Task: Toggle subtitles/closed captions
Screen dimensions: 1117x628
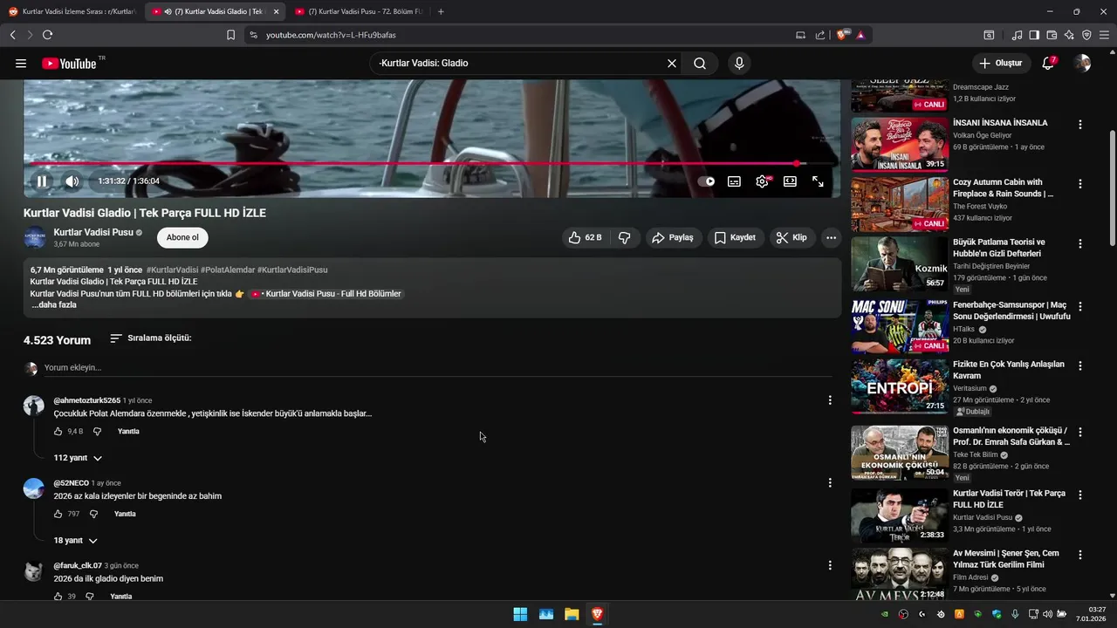Action: click(735, 181)
